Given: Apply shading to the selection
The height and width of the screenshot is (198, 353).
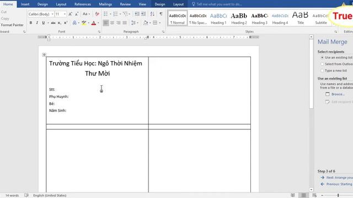Looking at the screenshot, I should pos(146,23).
